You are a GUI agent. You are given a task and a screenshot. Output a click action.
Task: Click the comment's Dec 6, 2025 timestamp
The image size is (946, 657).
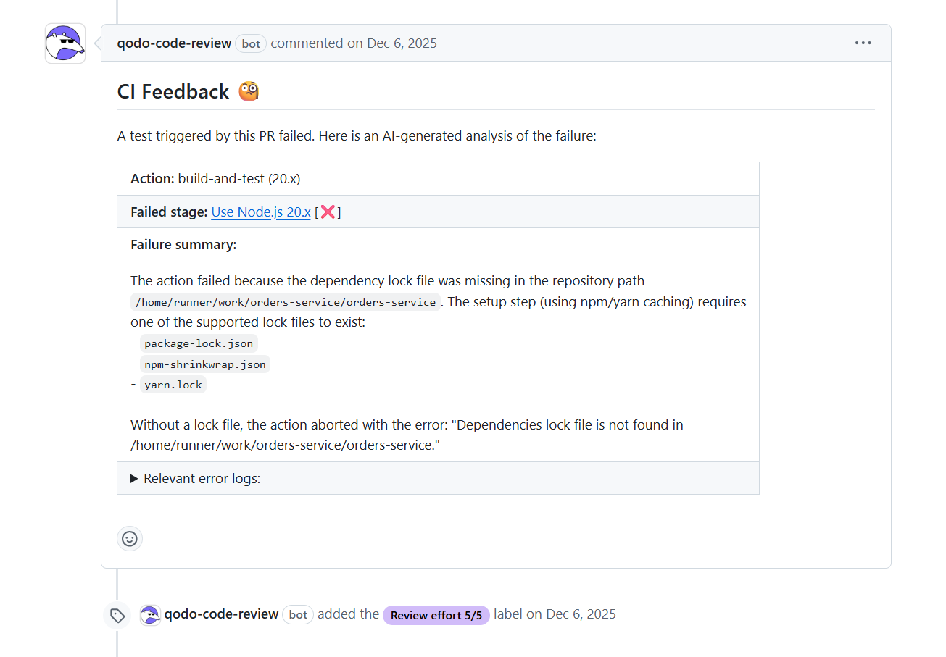click(x=392, y=43)
